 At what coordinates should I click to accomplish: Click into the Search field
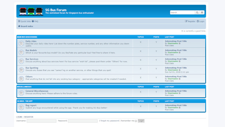click(182, 13)
